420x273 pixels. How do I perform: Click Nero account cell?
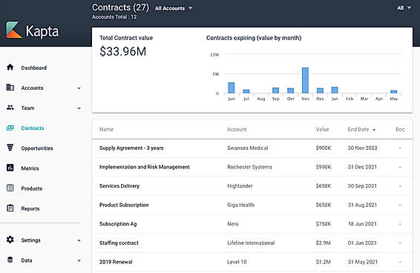(233, 224)
